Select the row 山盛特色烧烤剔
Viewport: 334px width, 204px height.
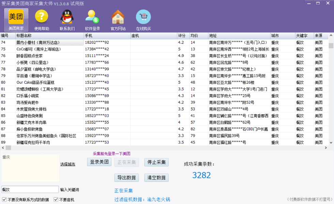click(164, 116)
